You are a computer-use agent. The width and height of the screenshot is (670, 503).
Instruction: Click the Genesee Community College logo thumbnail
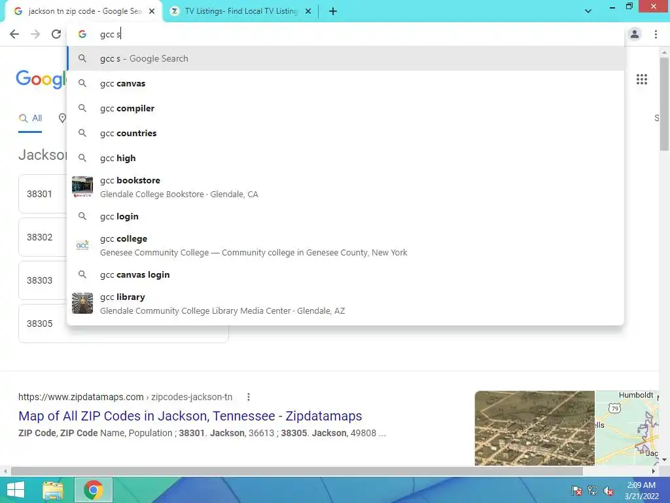pyautogui.click(x=82, y=245)
